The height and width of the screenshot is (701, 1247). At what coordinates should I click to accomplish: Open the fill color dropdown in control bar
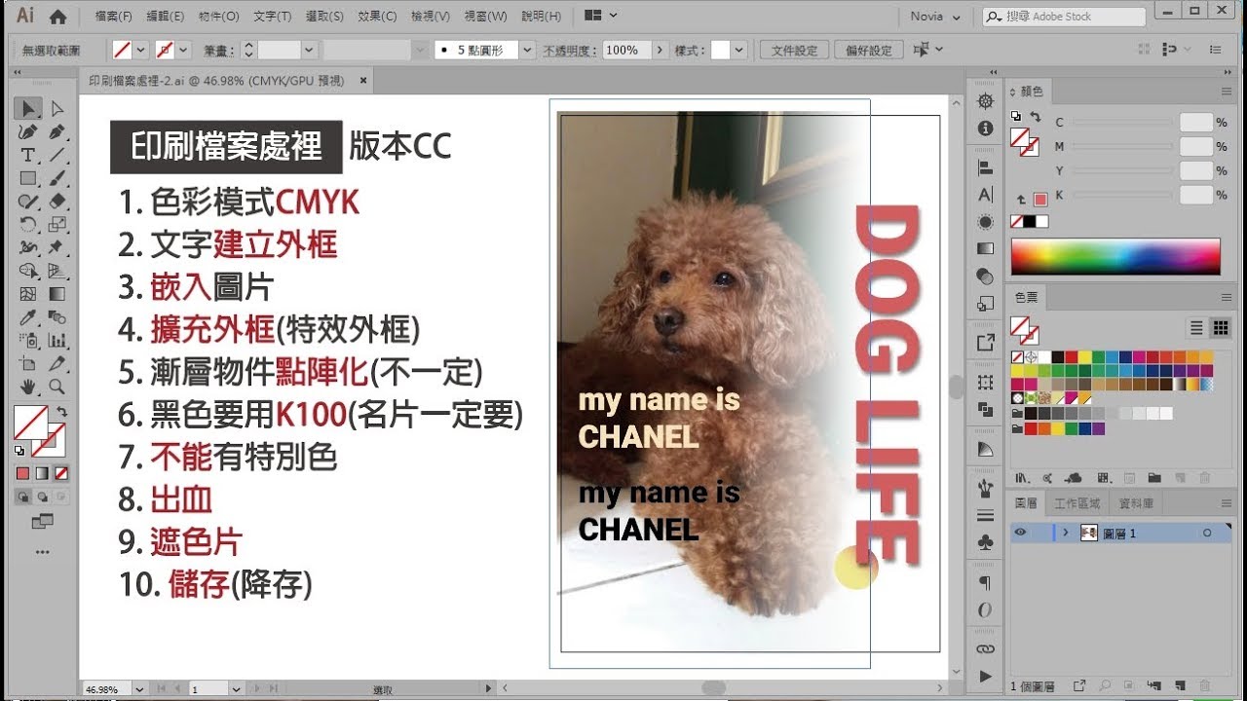point(141,50)
